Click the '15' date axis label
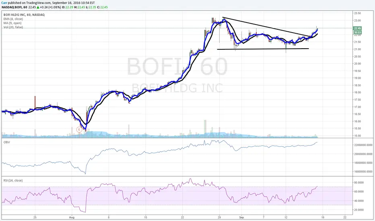 [x=145, y=217]
